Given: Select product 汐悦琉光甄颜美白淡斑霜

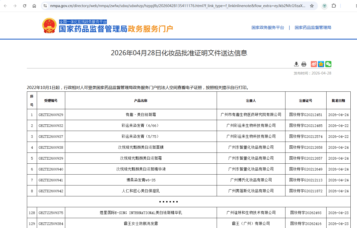Looking at the screenshot, I should pos(141,158).
